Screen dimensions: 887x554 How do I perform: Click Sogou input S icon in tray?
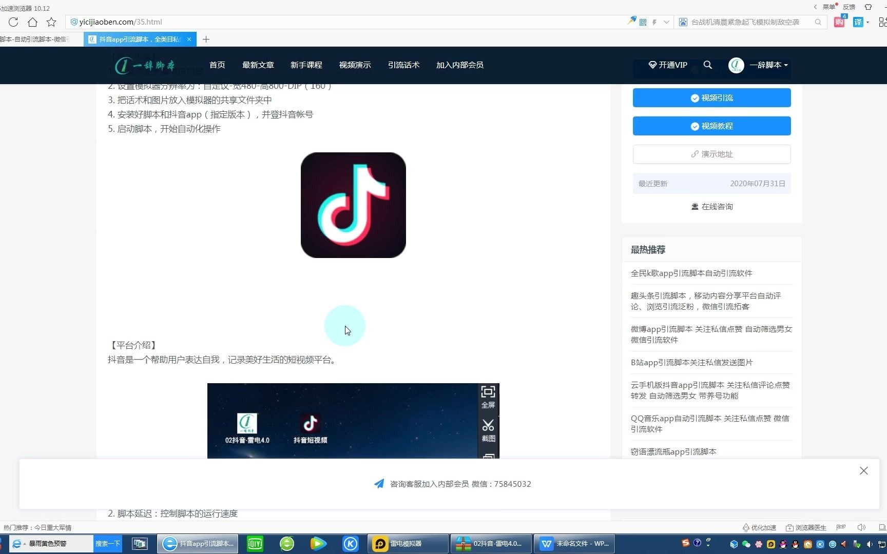685,543
